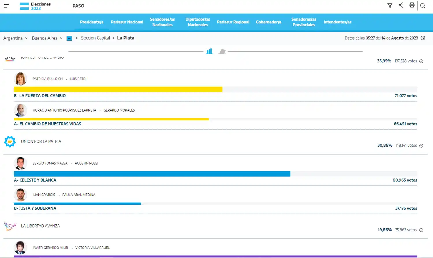Open Senadores/as Provinciales tab
This screenshot has width=433, height=258.
coord(304,22)
